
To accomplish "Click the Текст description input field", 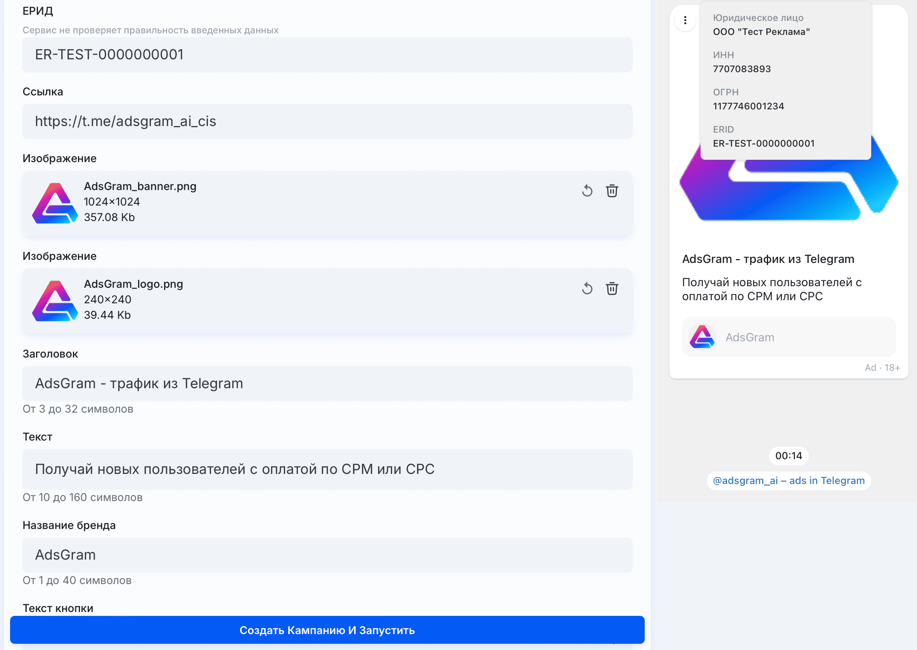I will click(327, 469).
